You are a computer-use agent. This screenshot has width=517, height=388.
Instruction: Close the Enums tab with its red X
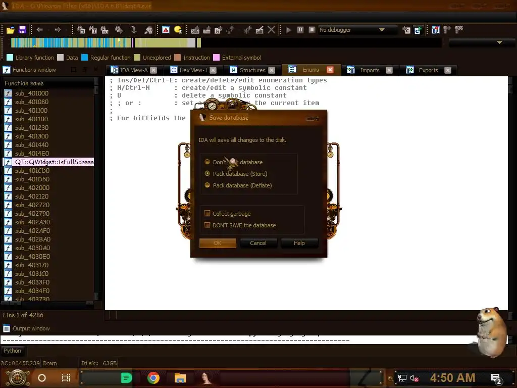pyautogui.click(x=330, y=70)
